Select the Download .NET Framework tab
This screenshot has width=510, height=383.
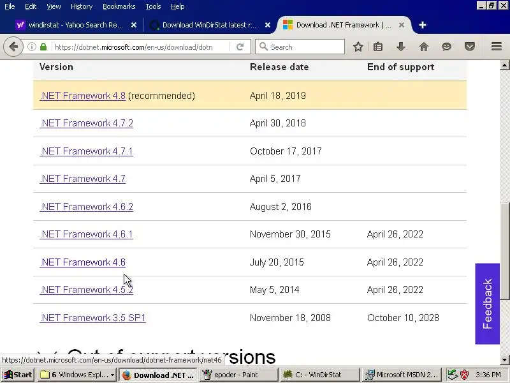(x=344, y=25)
